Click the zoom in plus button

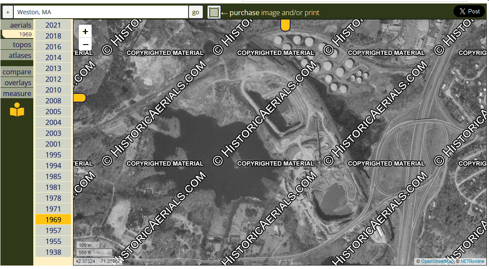85,32
